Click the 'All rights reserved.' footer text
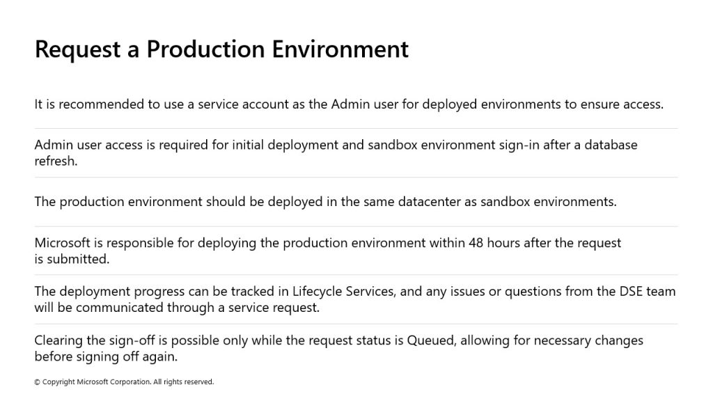713x401 pixels. 183,382
